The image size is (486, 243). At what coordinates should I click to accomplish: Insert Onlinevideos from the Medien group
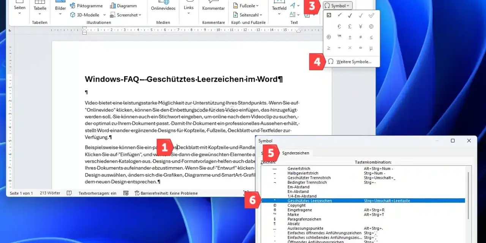coord(163,6)
